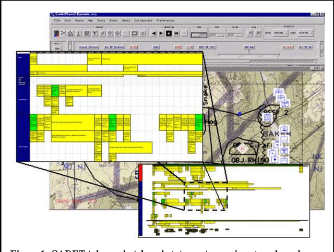
Task: Click the colorful red-blue flag toolbar icon
Action: pos(56,33)
